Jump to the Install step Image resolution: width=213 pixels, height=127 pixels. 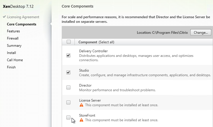[x=11, y=53]
